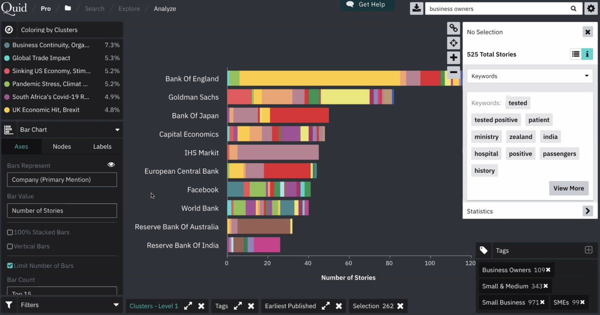Open Bar Value Number of Stories field
This screenshot has width=600, height=315.
[62, 211]
